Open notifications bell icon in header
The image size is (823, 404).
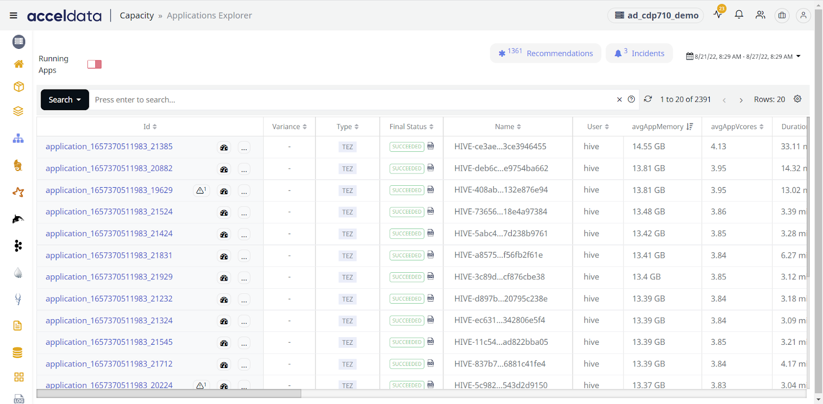click(x=739, y=15)
